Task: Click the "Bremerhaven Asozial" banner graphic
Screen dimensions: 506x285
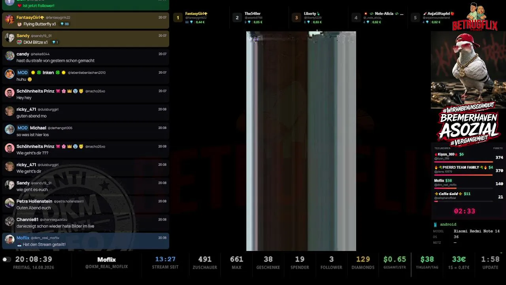Action: tap(468, 125)
